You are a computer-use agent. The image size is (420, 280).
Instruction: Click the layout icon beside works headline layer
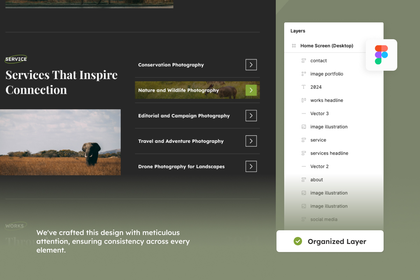(x=304, y=100)
